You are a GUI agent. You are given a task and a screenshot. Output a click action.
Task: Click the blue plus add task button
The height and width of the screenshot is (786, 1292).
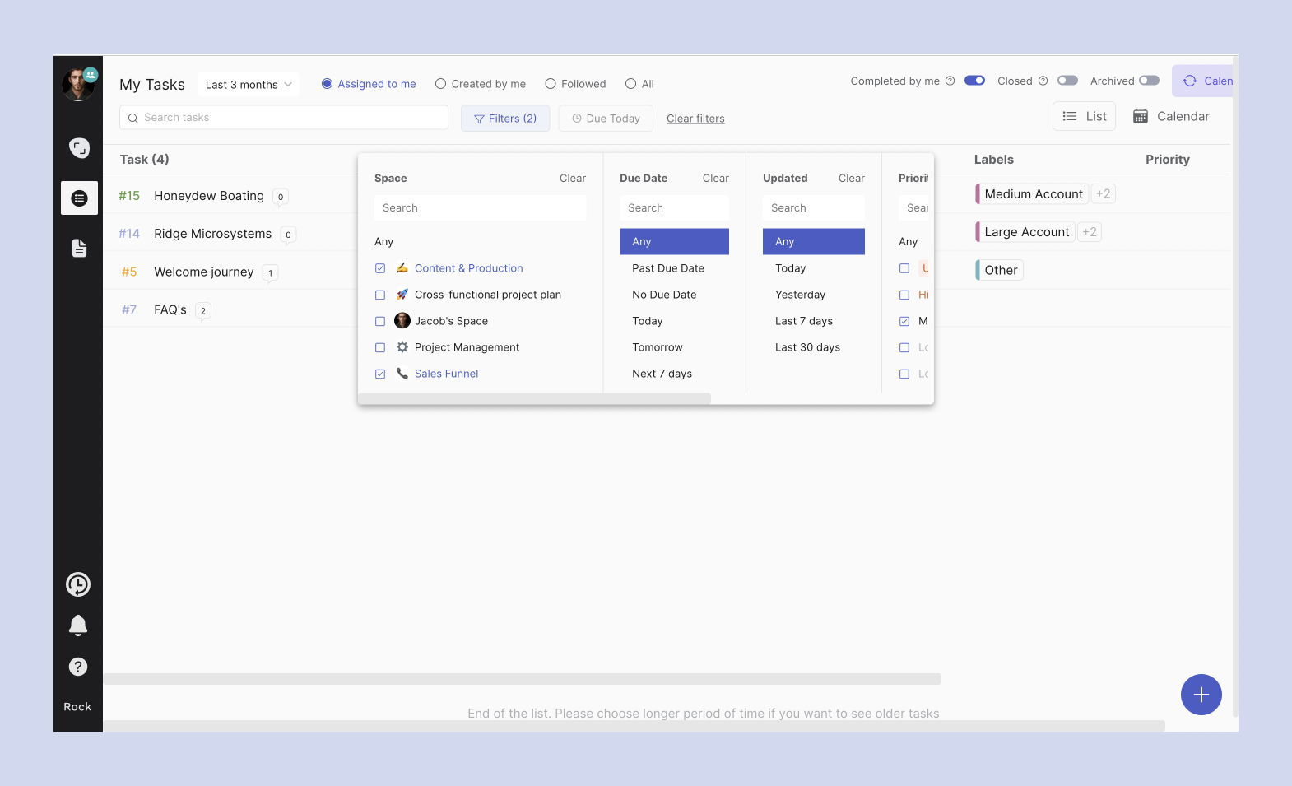pos(1201,695)
